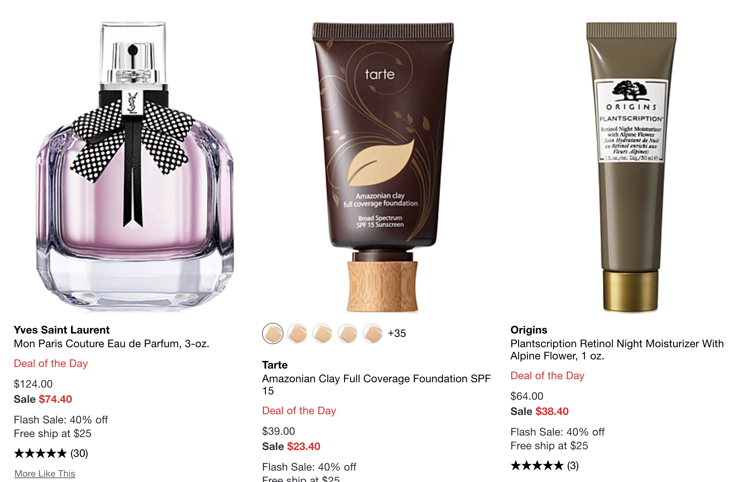Image resolution: width=739 pixels, height=482 pixels.
Task: Click More Like This link
Action: click(x=45, y=474)
